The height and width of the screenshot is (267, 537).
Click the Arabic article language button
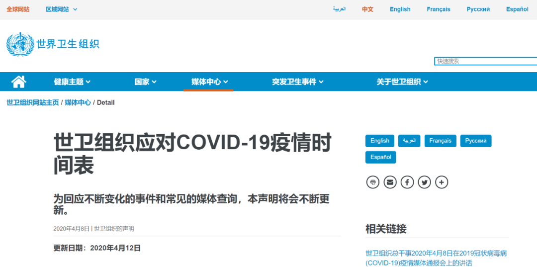click(x=409, y=141)
